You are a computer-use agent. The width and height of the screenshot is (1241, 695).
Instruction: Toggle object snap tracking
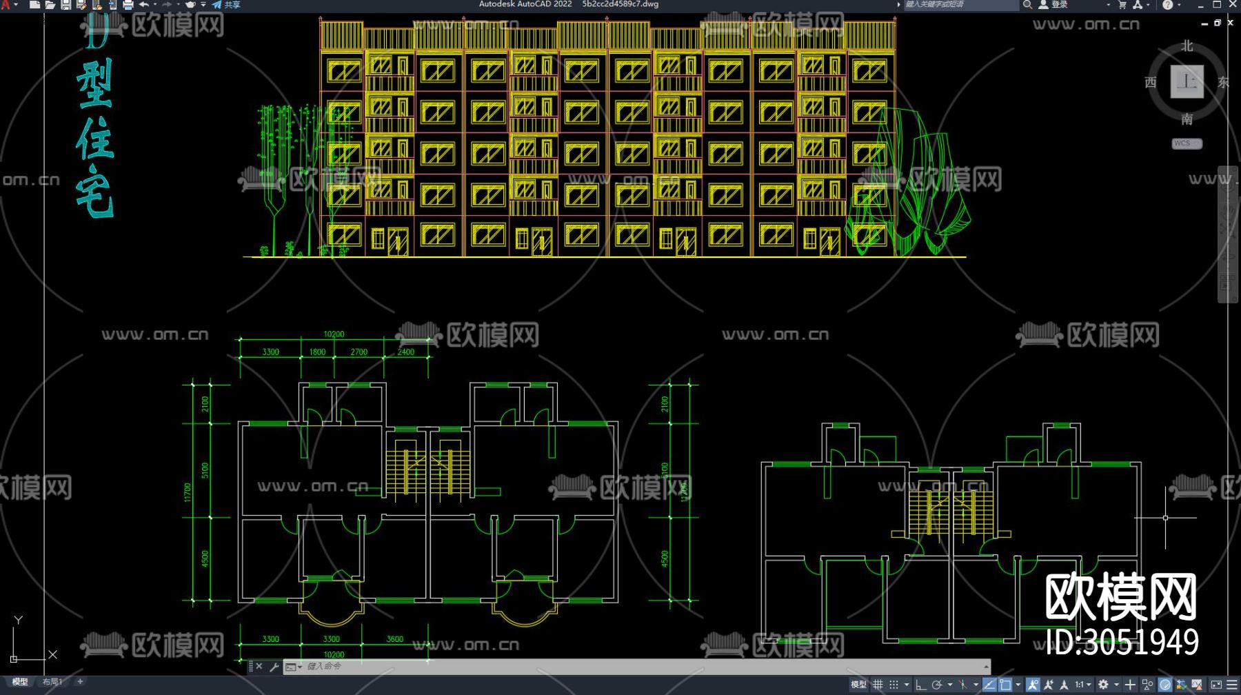pyautogui.click(x=989, y=685)
